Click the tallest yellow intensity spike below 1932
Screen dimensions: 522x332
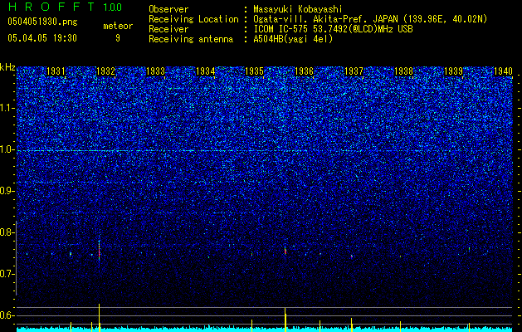pyautogui.click(x=100, y=317)
